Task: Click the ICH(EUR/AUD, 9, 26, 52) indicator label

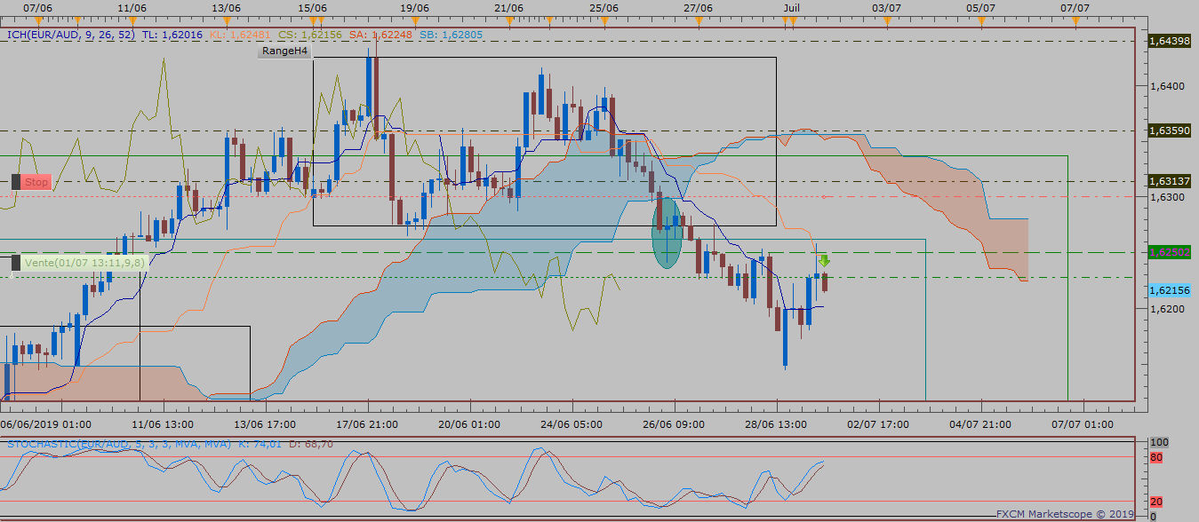Action: click(x=72, y=35)
